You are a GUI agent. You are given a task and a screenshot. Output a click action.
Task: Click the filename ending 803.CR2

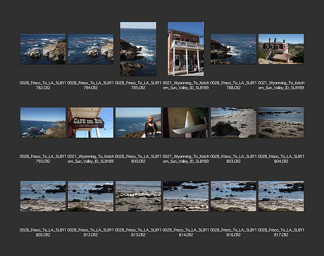(233, 159)
